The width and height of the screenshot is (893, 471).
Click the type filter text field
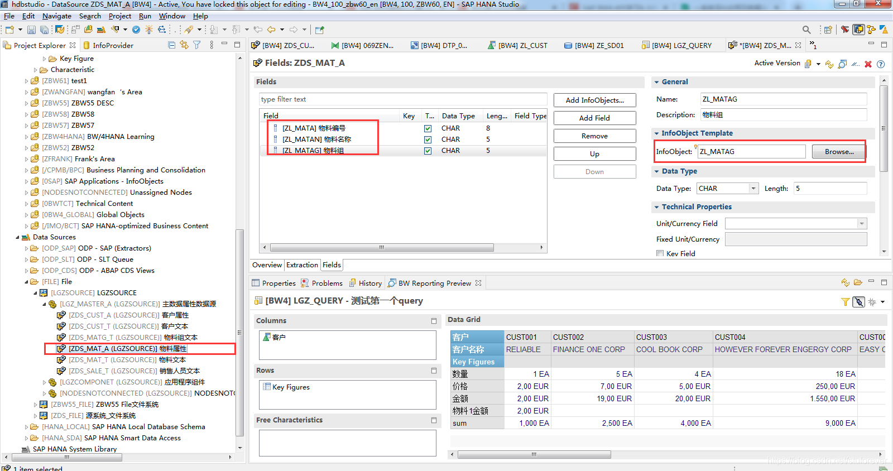coord(402,99)
